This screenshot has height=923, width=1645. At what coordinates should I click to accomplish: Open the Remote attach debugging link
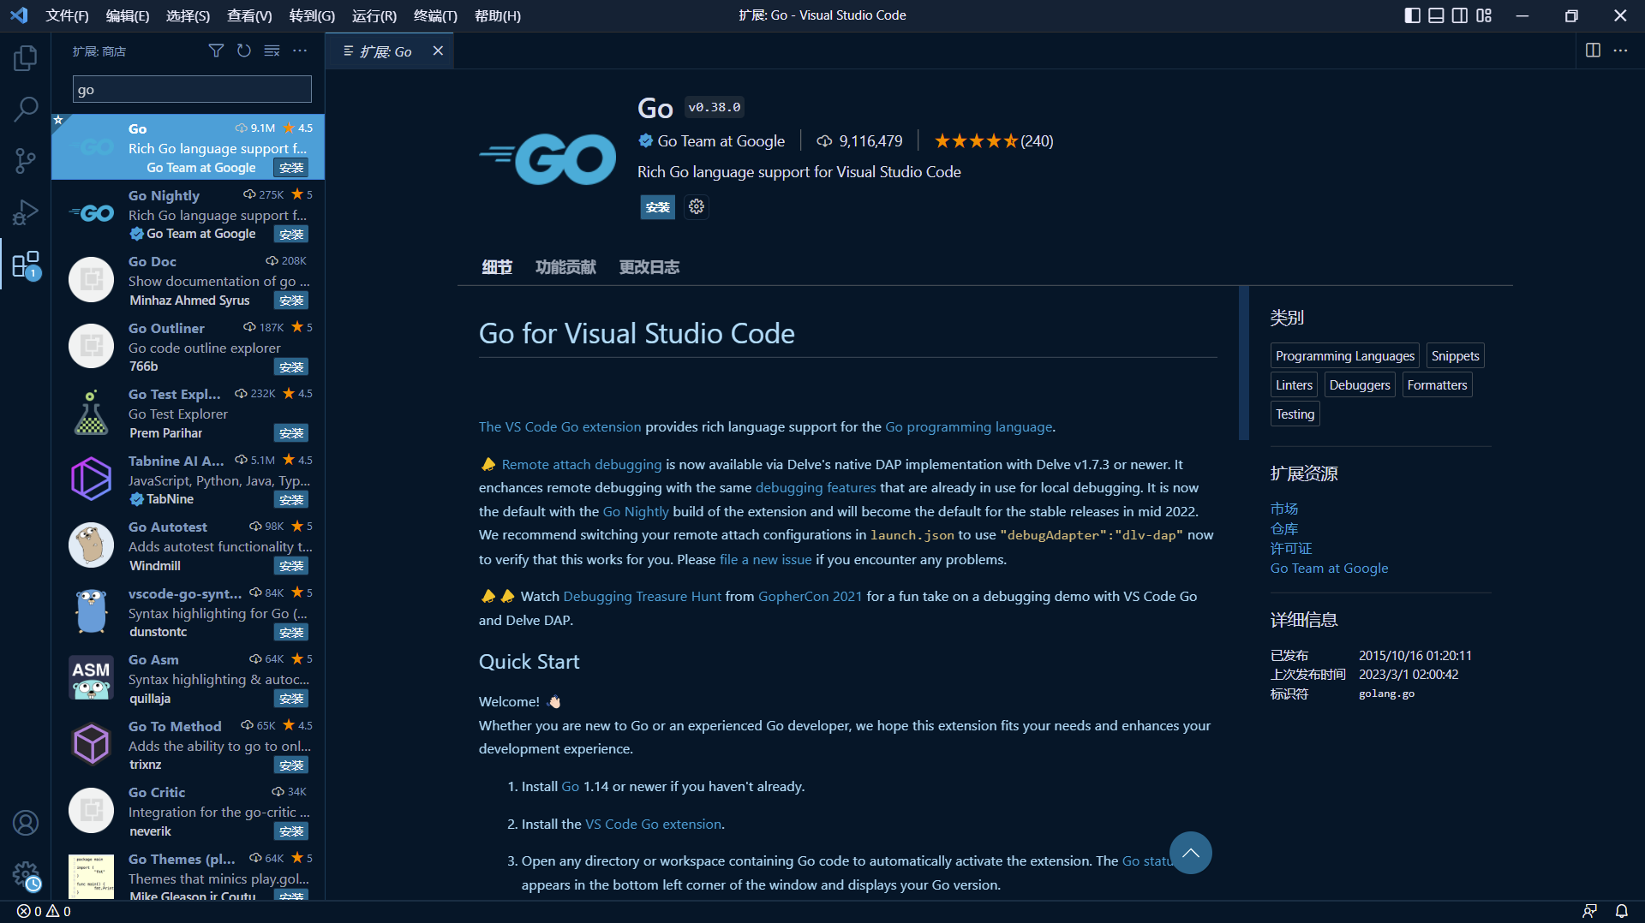[582, 465]
